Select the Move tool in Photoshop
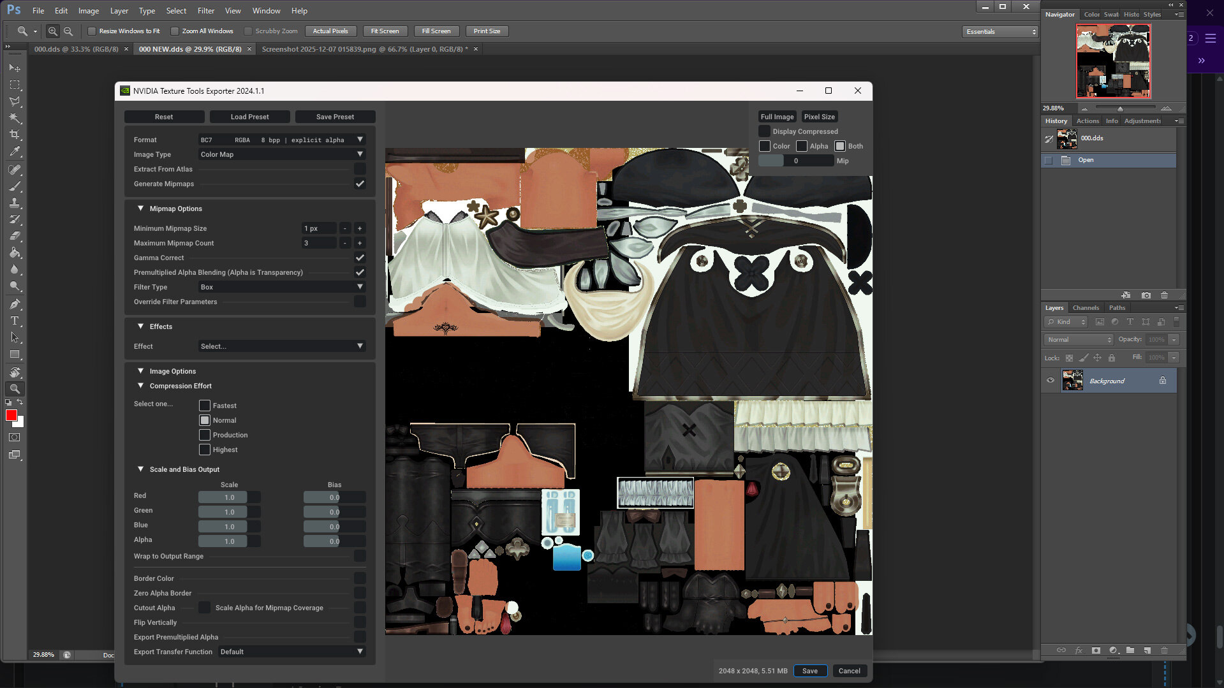This screenshot has width=1224, height=688. [x=15, y=68]
